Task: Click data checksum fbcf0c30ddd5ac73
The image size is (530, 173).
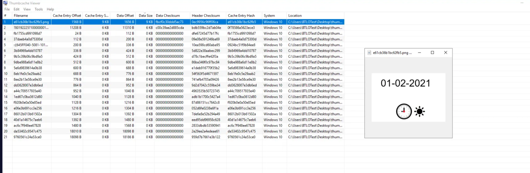Action: 169,22
